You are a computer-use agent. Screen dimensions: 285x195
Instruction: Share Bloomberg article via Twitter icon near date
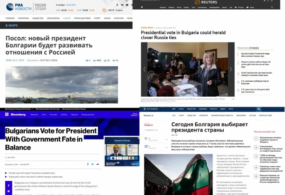click(93, 164)
